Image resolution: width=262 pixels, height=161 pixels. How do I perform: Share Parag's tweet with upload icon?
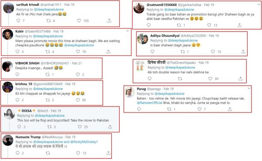point(230,109)
